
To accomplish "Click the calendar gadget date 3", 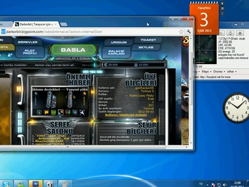I will 204,19.
